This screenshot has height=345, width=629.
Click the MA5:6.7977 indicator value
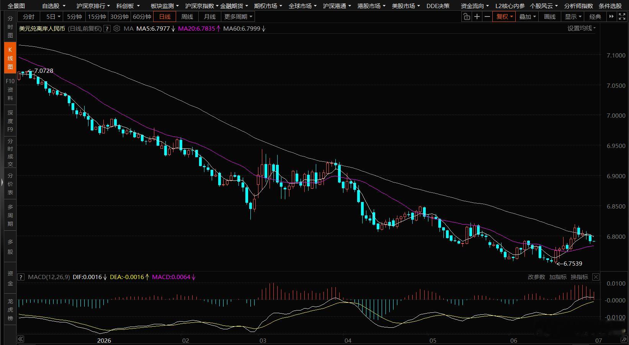coord(153,28)
